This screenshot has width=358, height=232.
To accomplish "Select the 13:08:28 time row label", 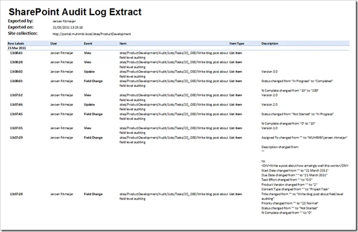I will 16,62.
